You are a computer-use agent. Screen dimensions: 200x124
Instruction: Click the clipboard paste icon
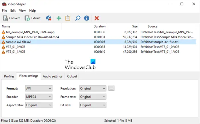68,18
